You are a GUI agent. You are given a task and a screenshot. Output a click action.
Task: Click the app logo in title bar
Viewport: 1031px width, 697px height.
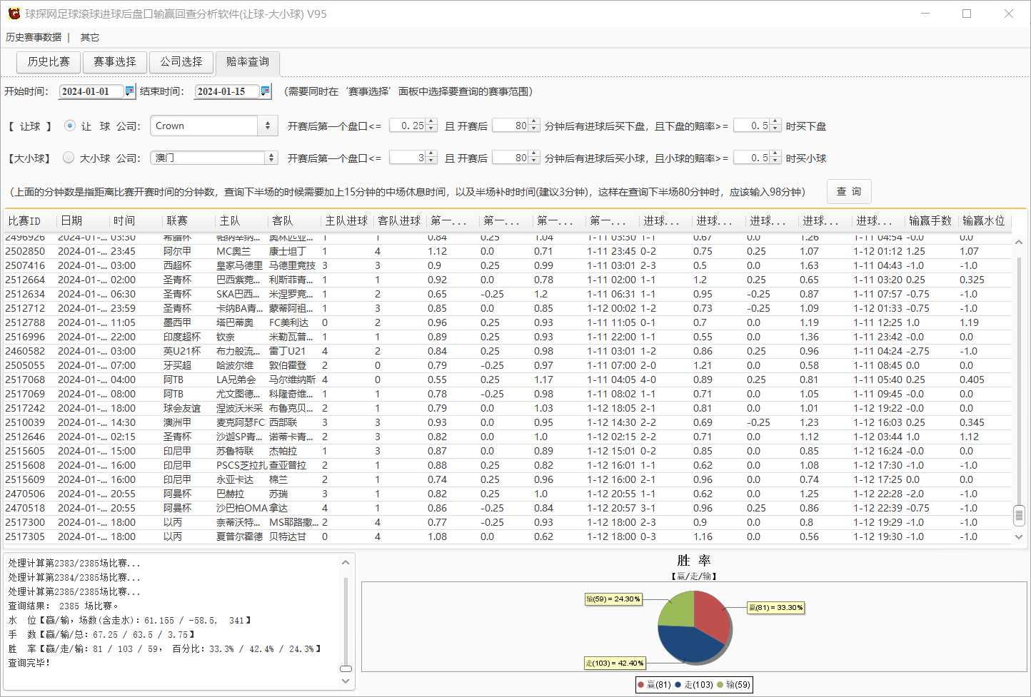pos(14,14)
